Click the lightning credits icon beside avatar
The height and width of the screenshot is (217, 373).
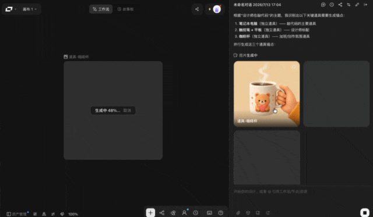pyautogui.click(x=210, y=9)
